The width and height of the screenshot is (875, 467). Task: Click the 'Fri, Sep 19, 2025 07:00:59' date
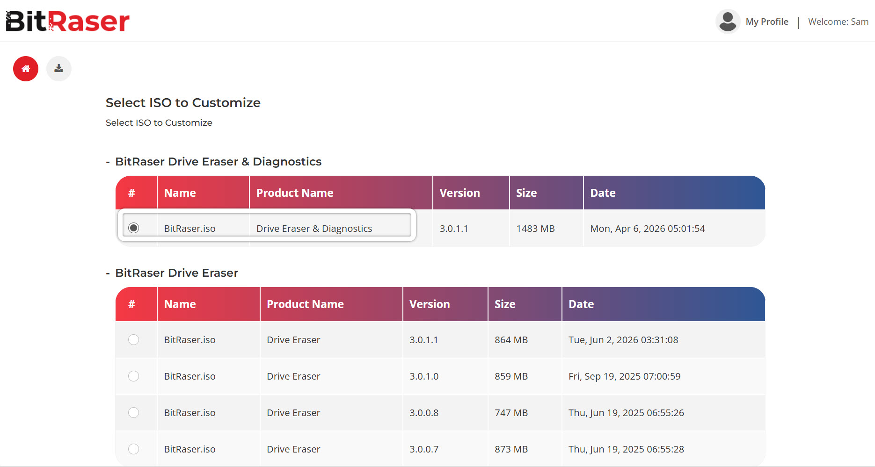point(625,376)
